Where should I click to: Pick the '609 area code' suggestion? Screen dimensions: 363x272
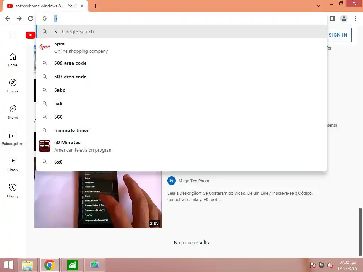182,63
